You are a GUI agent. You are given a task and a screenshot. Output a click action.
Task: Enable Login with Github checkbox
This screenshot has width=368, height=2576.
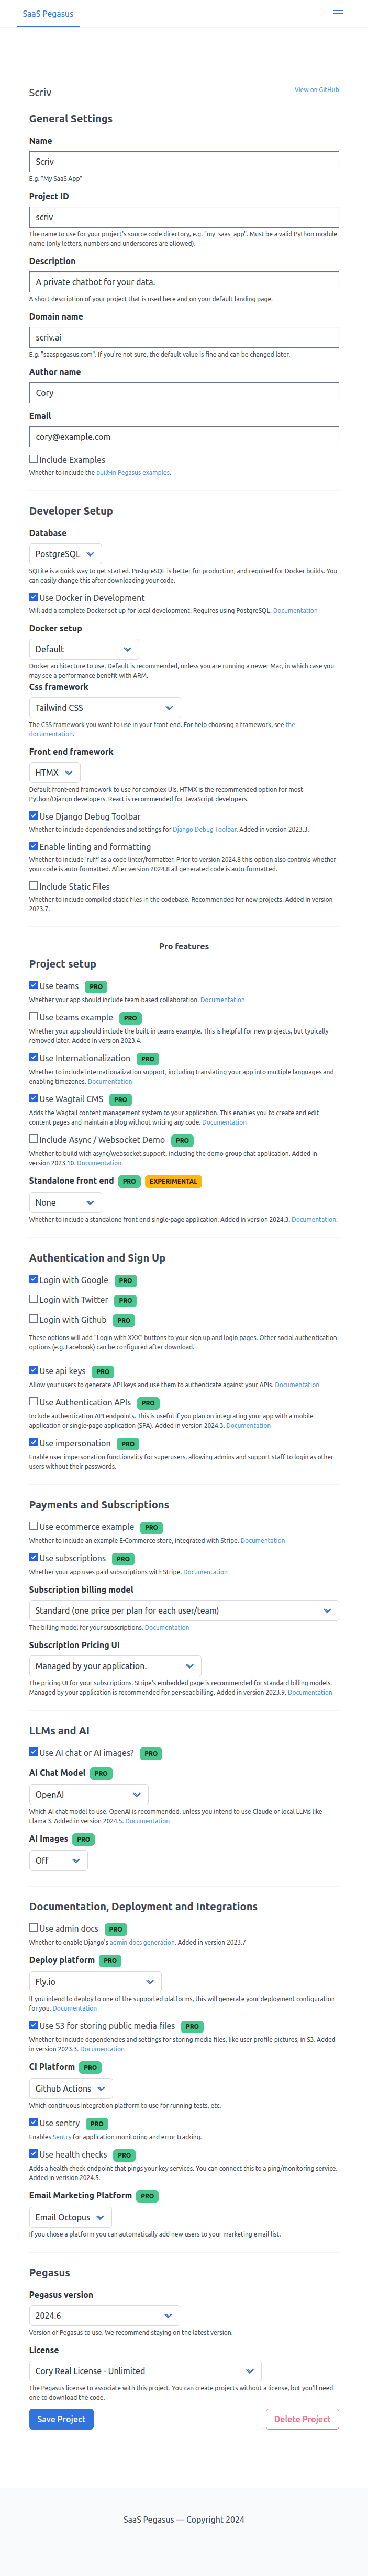coord(34,1318)
